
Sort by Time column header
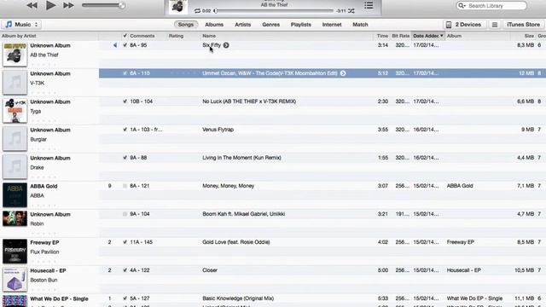tap(382, 36)
